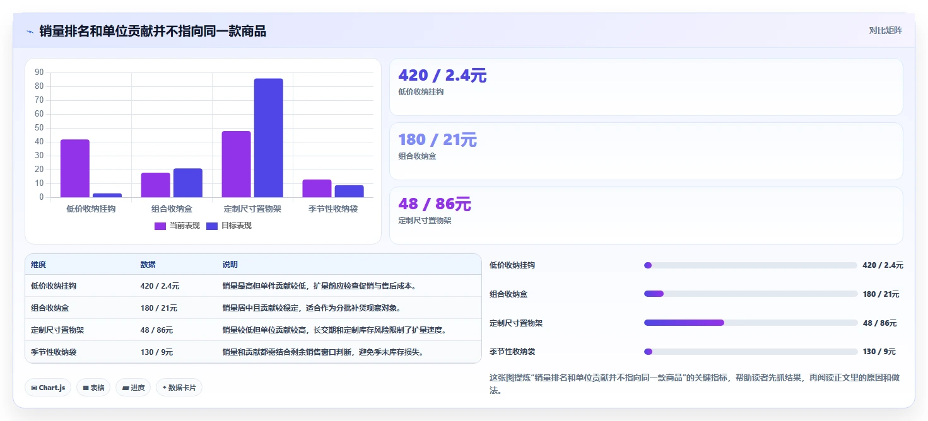
Task: Toggle the 当前表现 legend item
Action: 177,226
